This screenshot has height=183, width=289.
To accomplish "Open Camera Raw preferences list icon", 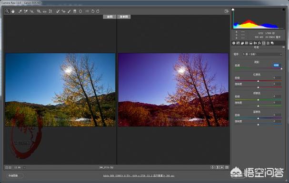I will pyautogui.click(x=87, y=11).
